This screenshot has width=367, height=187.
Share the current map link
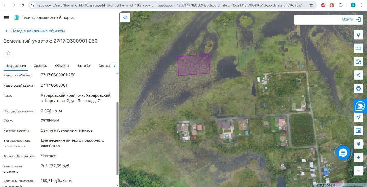358,75
